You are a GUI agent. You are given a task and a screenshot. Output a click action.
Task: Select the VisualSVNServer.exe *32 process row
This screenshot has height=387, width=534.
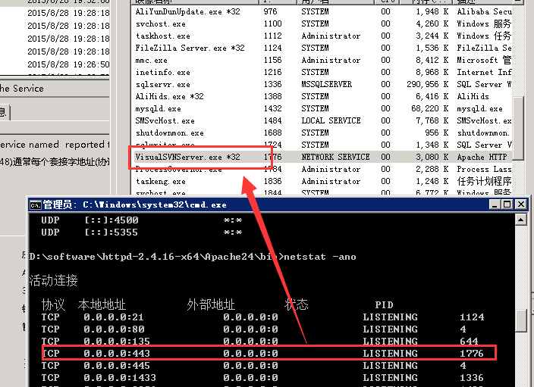(x=322, y=157)
